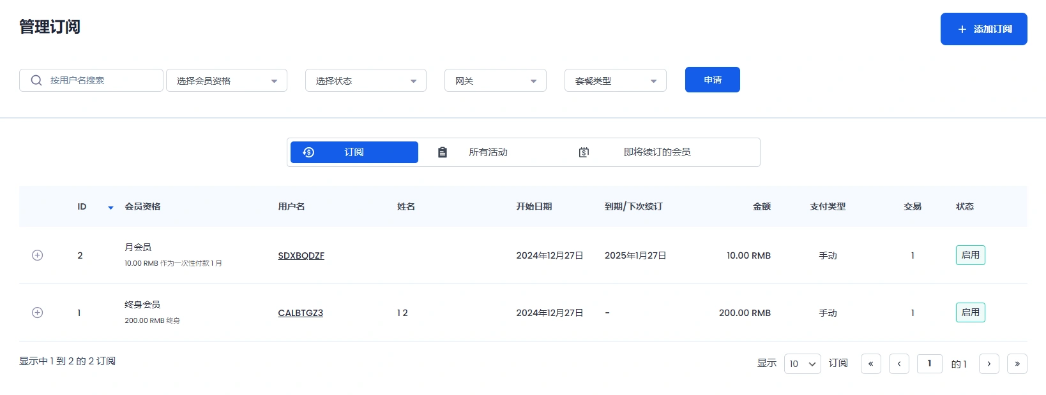This screenshot has width=1046, height=395.
Task: Click the 手动 payment type for CALBTGZ3
Action: (828, 313)
